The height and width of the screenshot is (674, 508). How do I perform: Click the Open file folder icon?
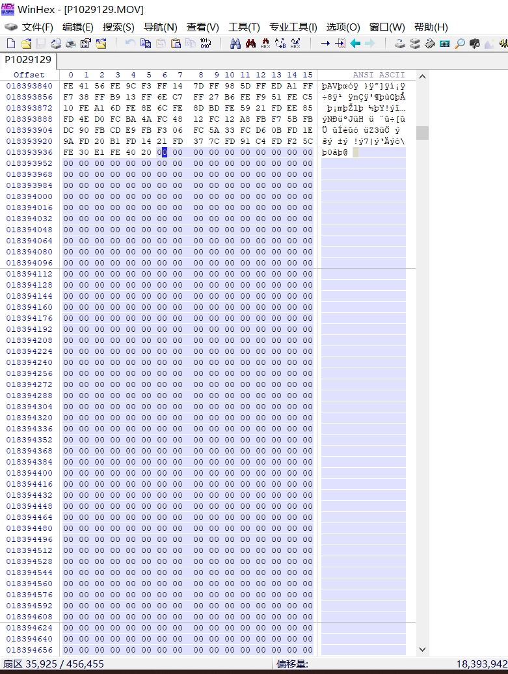click(x=26, y=44)
